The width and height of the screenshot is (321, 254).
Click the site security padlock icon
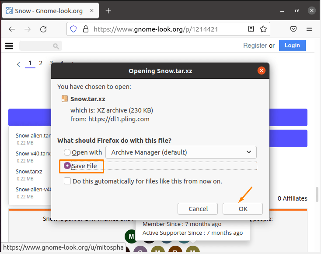pos(86,29)
